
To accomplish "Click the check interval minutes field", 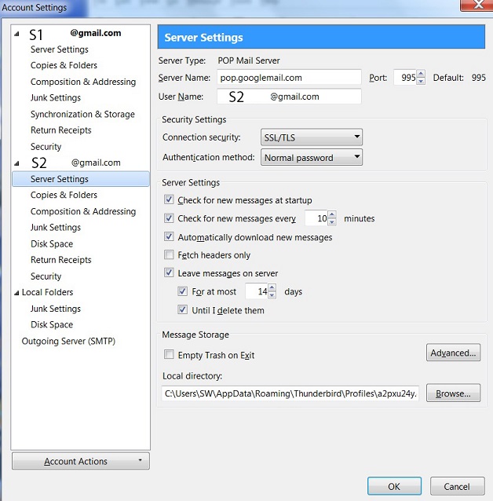I will point(316,218).
